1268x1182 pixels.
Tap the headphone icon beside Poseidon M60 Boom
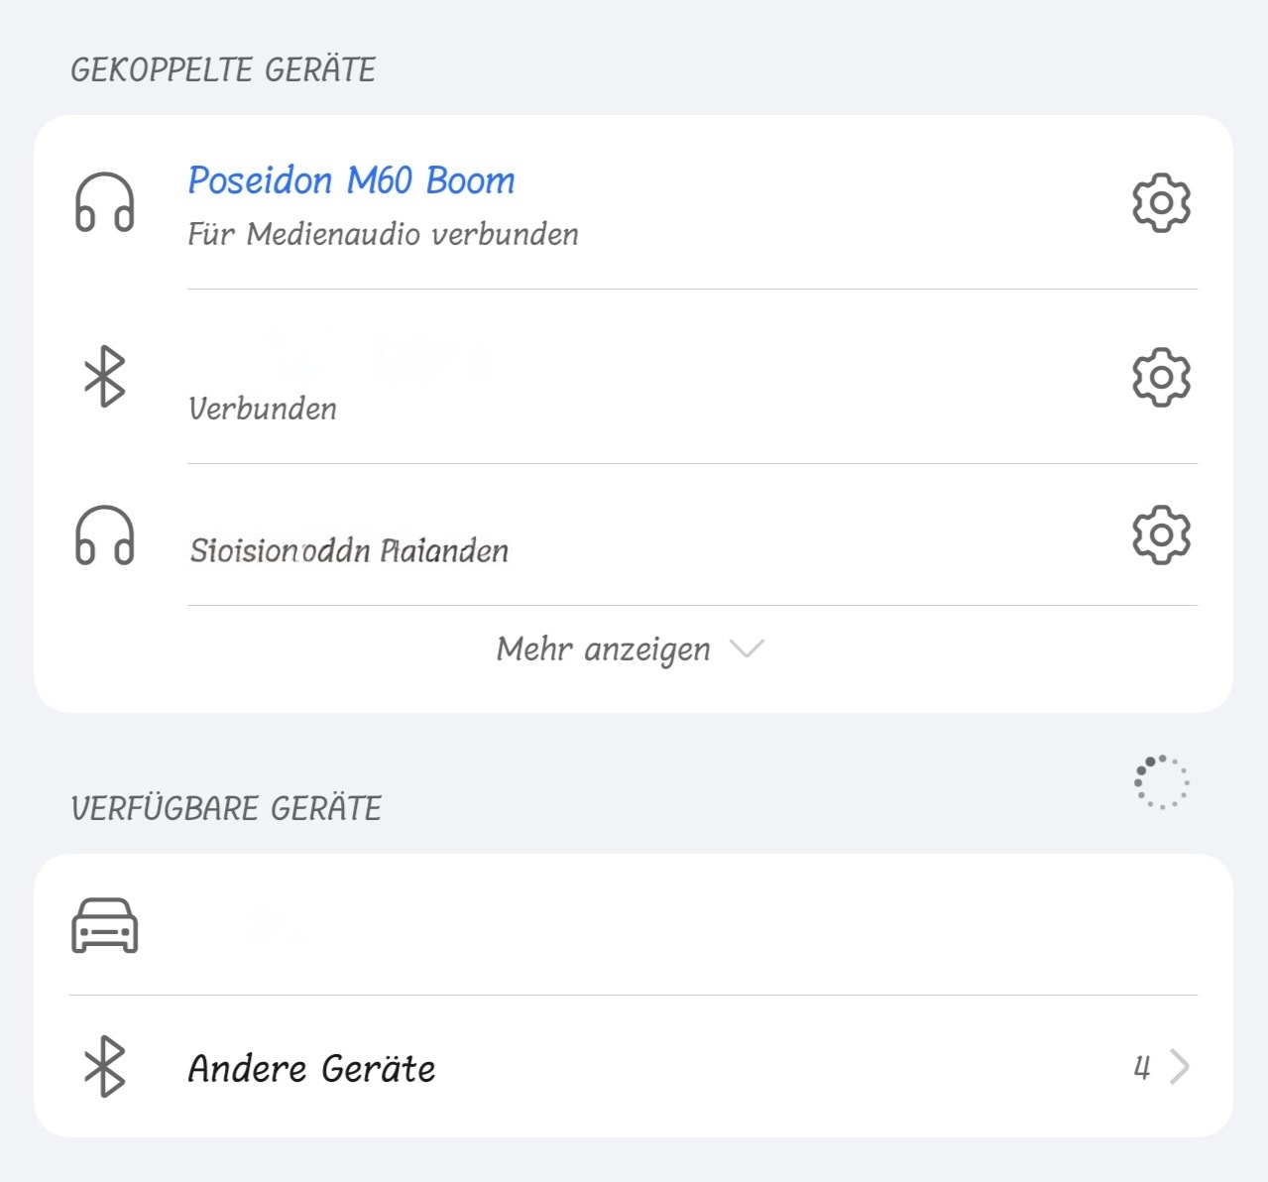pyautogui.click(x=104, y=202)
